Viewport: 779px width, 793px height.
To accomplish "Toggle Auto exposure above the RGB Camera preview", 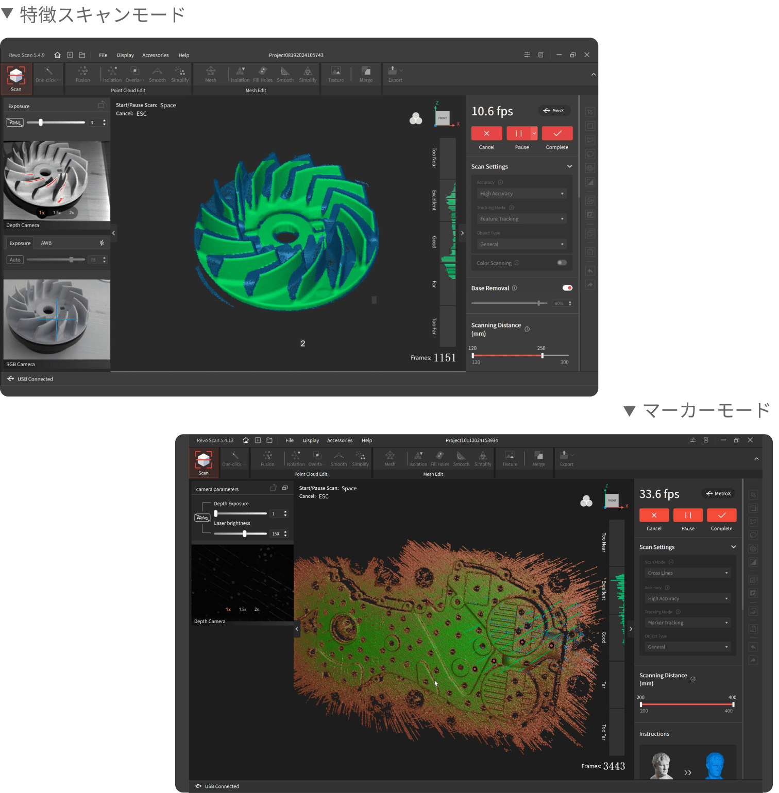I will tap(15, 260).
